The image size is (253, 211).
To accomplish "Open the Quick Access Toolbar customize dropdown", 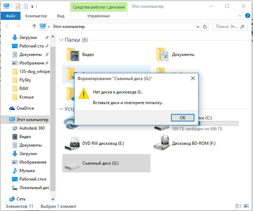I will tap(32, 6).
